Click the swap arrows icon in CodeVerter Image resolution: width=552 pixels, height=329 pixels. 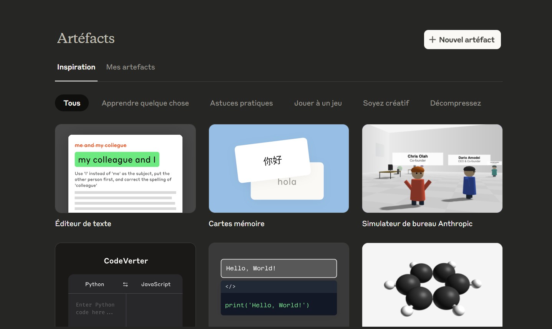(x=125, y=284)
